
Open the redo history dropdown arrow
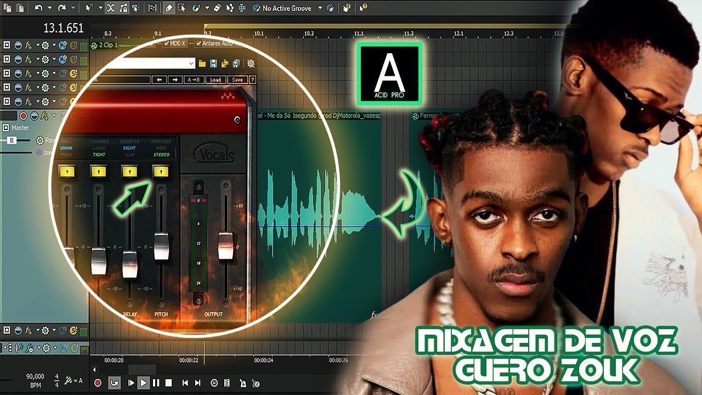73,8
